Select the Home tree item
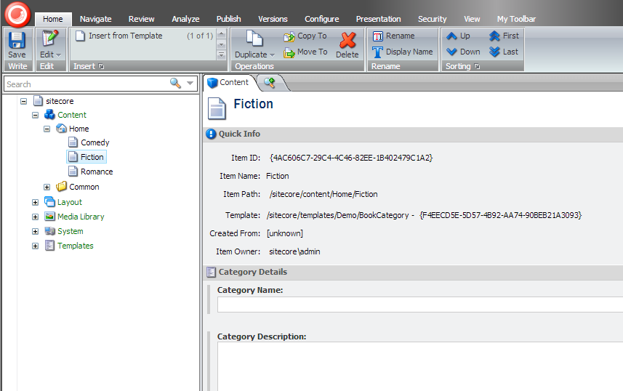This screenshot has width=623, height=391. (73, 129)
